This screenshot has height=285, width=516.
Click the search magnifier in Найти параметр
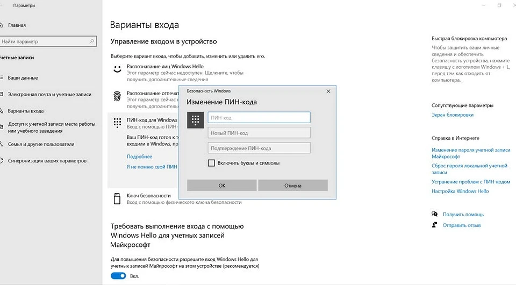coord(93,41)
